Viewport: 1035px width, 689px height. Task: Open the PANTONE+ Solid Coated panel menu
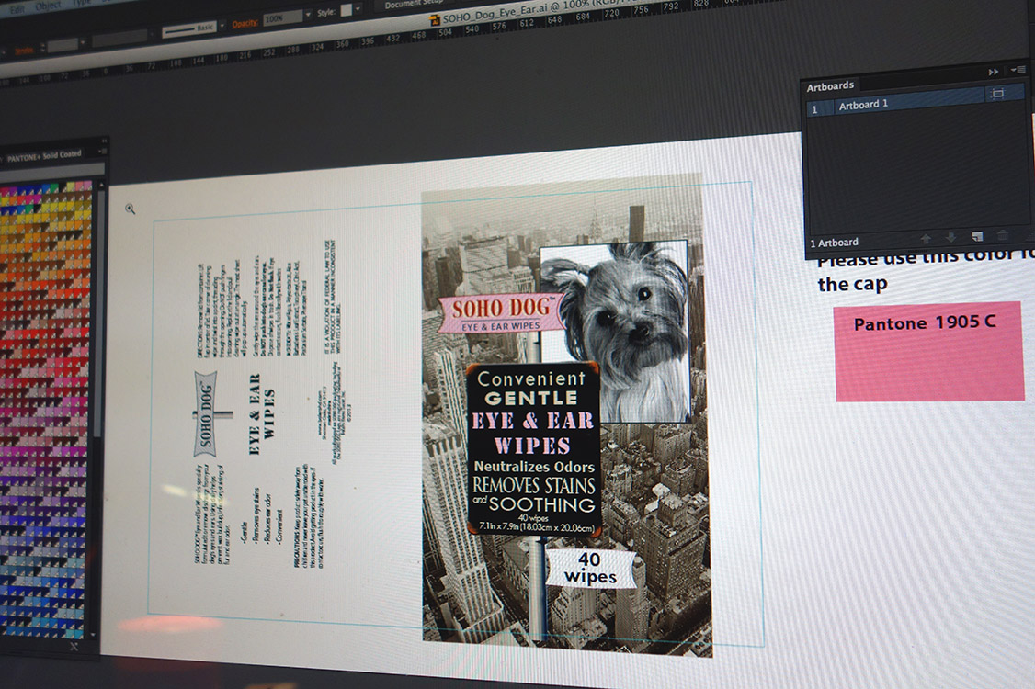point(102,152)
